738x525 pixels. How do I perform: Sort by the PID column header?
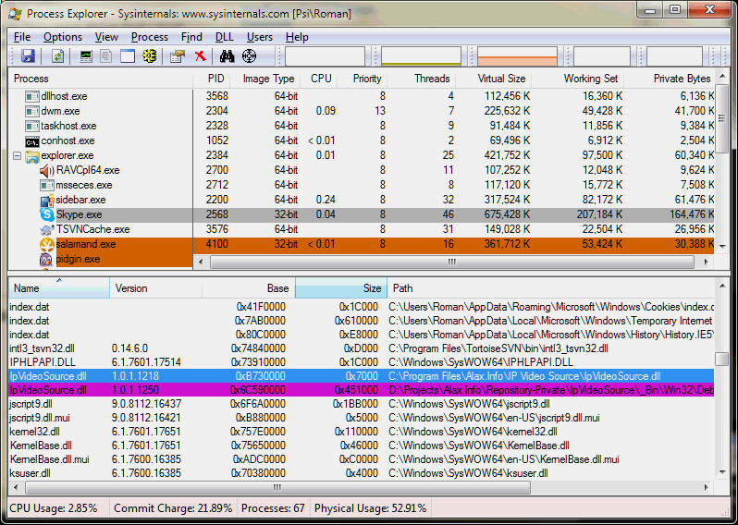coord(212,79)
